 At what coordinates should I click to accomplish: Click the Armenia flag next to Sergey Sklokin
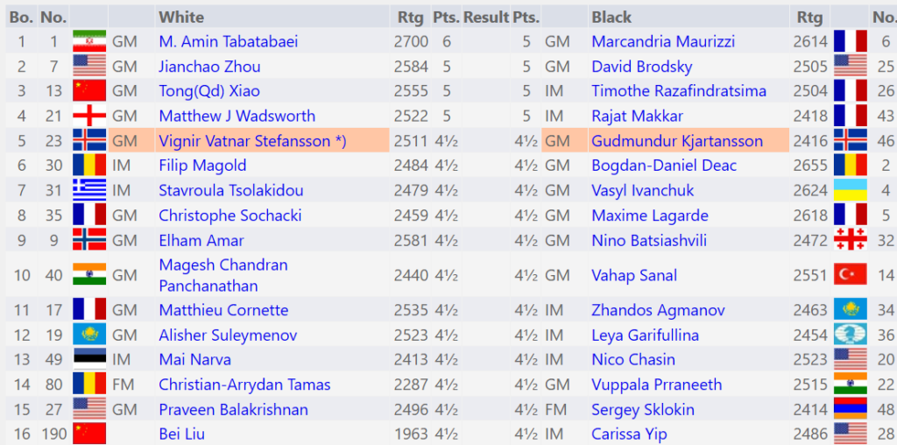[x=850, y=409]
